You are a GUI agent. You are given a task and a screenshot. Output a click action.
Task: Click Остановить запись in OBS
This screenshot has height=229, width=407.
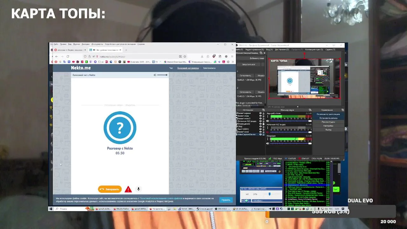click(x=328, y=118)
